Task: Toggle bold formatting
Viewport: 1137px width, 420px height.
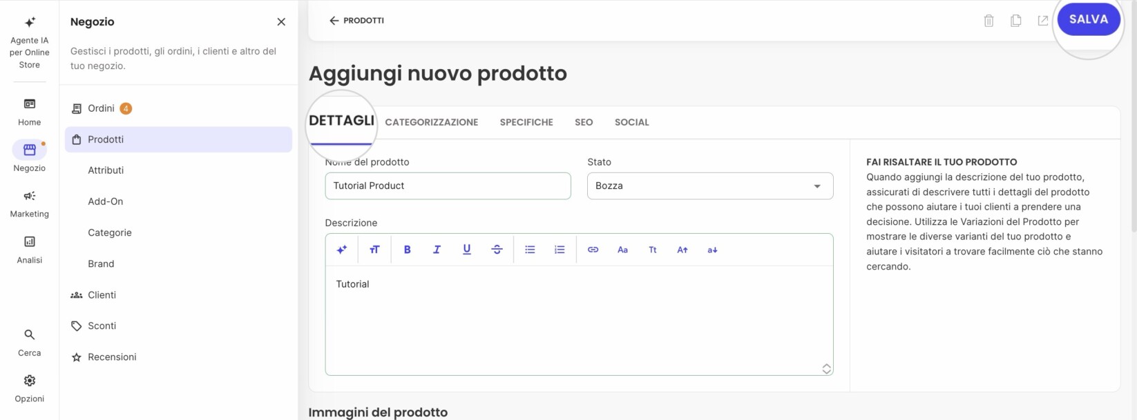Action: pos(407,250)
